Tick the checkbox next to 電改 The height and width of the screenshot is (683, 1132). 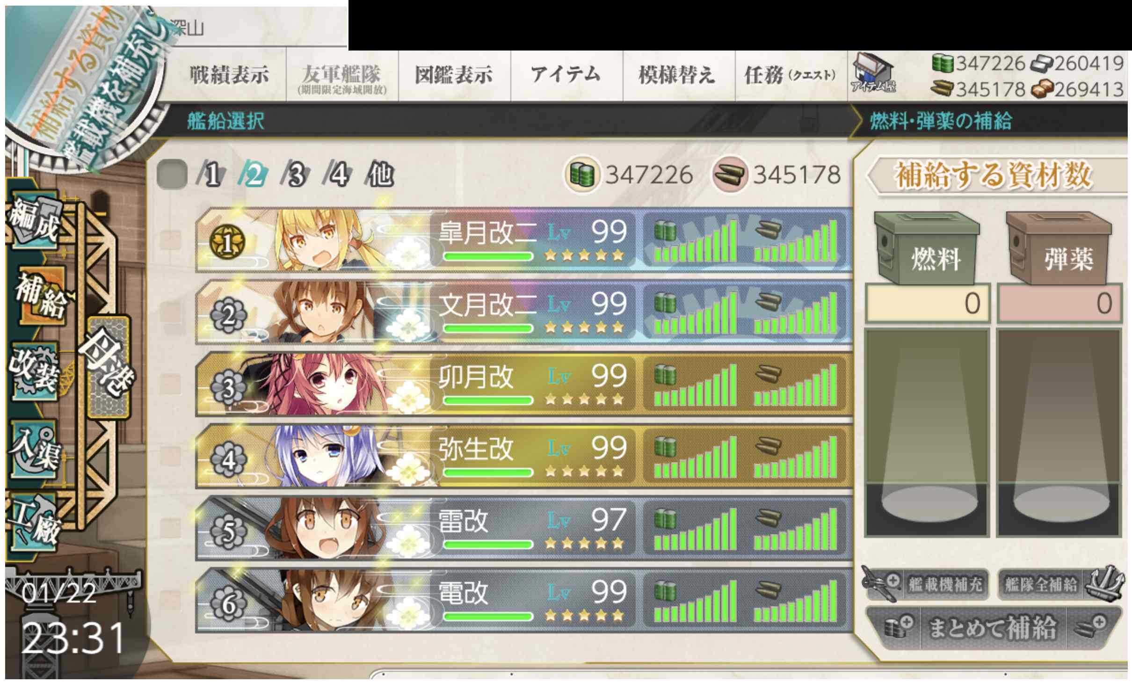tap(169, 600)
